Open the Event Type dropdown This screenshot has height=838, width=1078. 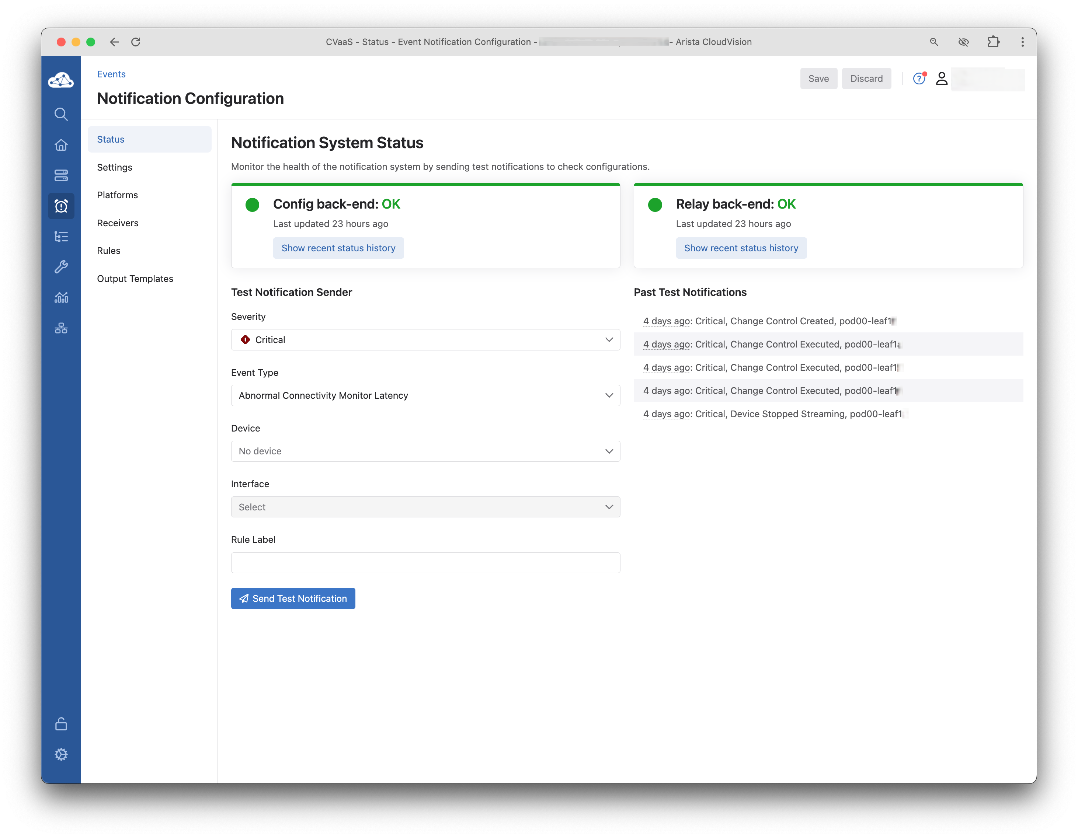[425, 395]
